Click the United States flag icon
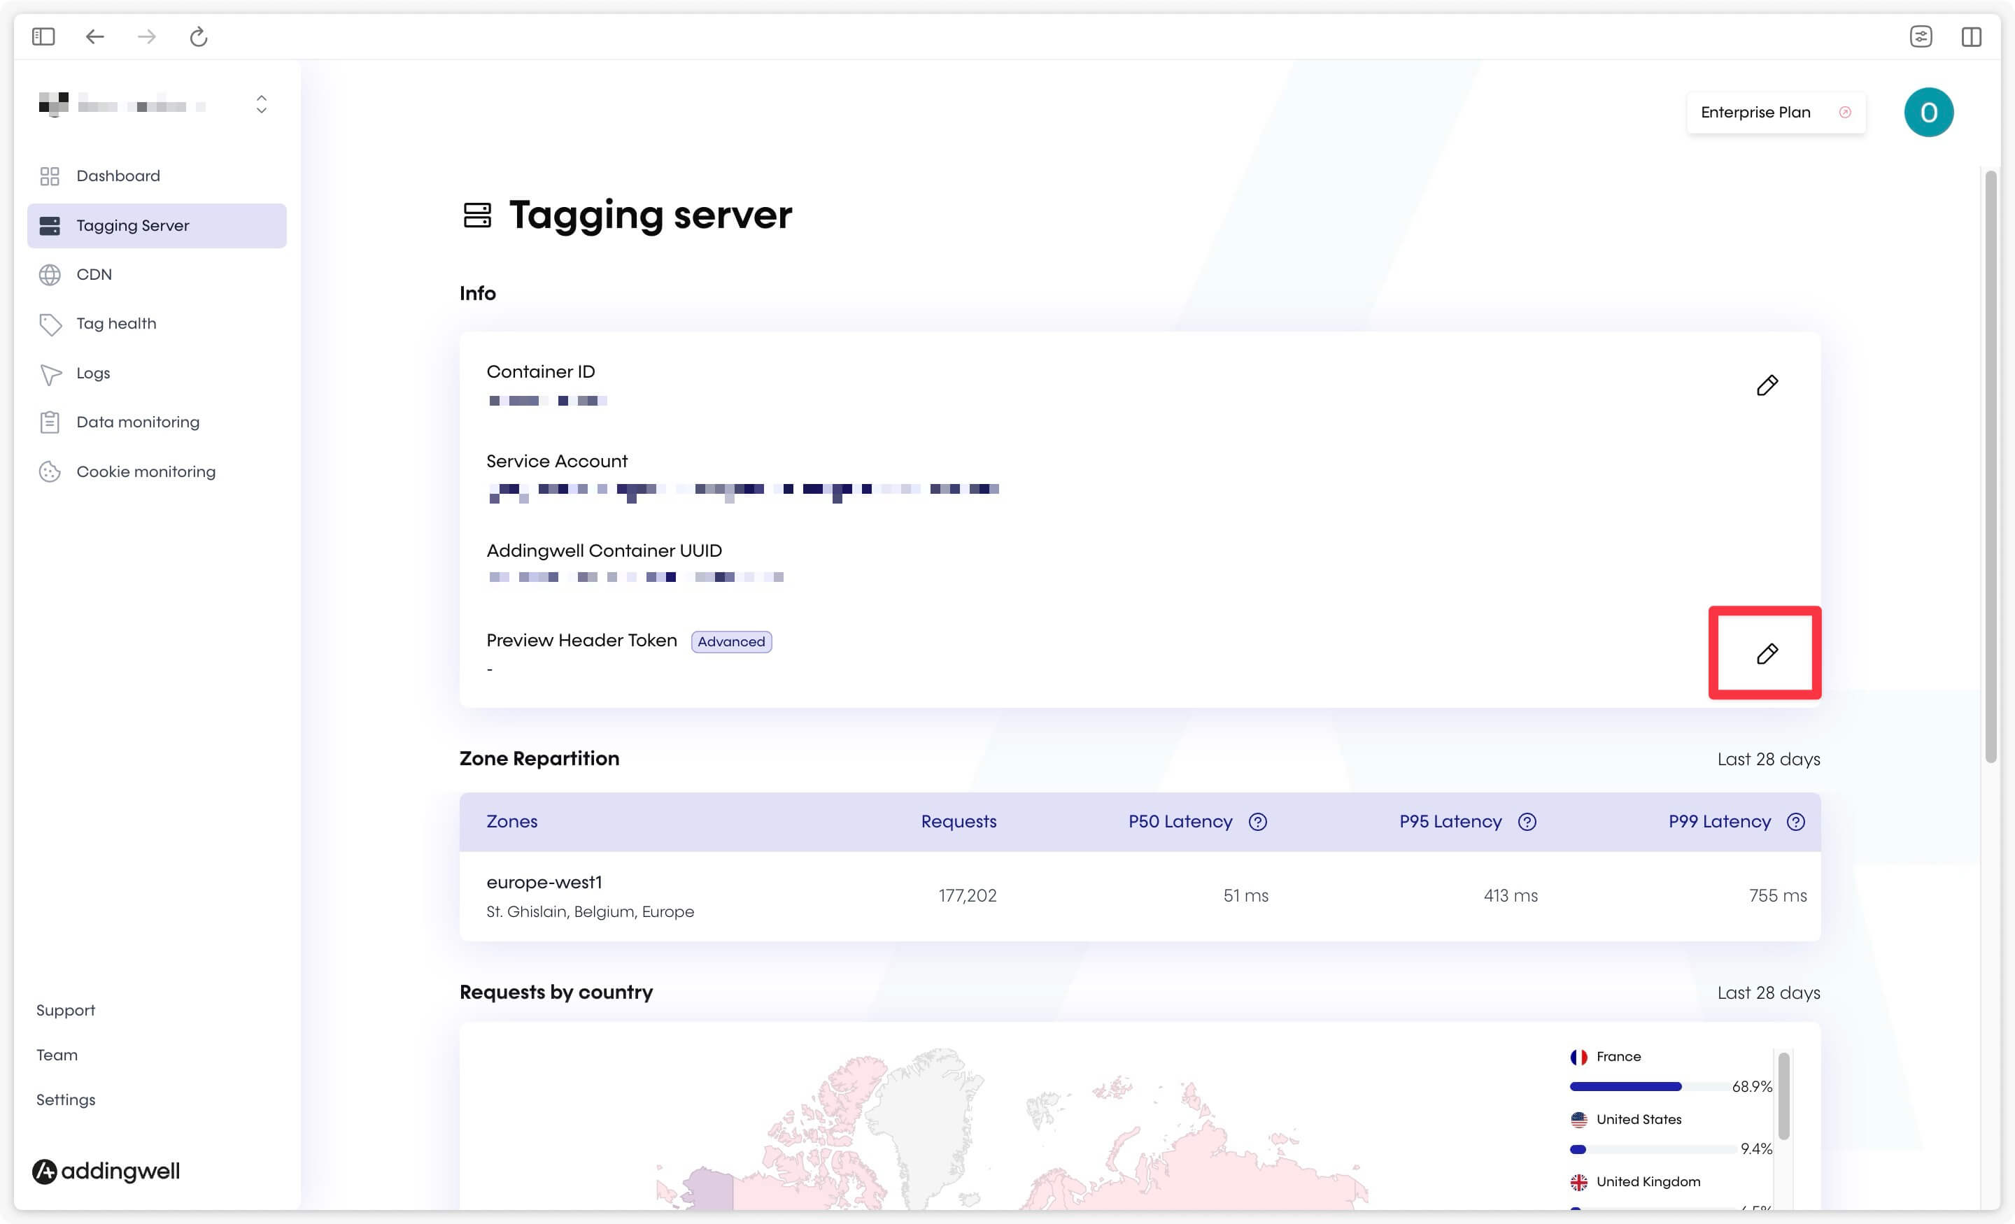The width and height of the screenshot is (2015, 1224). [1578, 1120]
